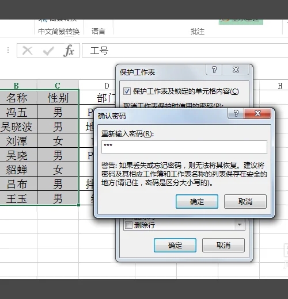The height and width of the screenshot is (299, 288).
Task: Select the cell containing 刘潭
Action: [17, 141]
